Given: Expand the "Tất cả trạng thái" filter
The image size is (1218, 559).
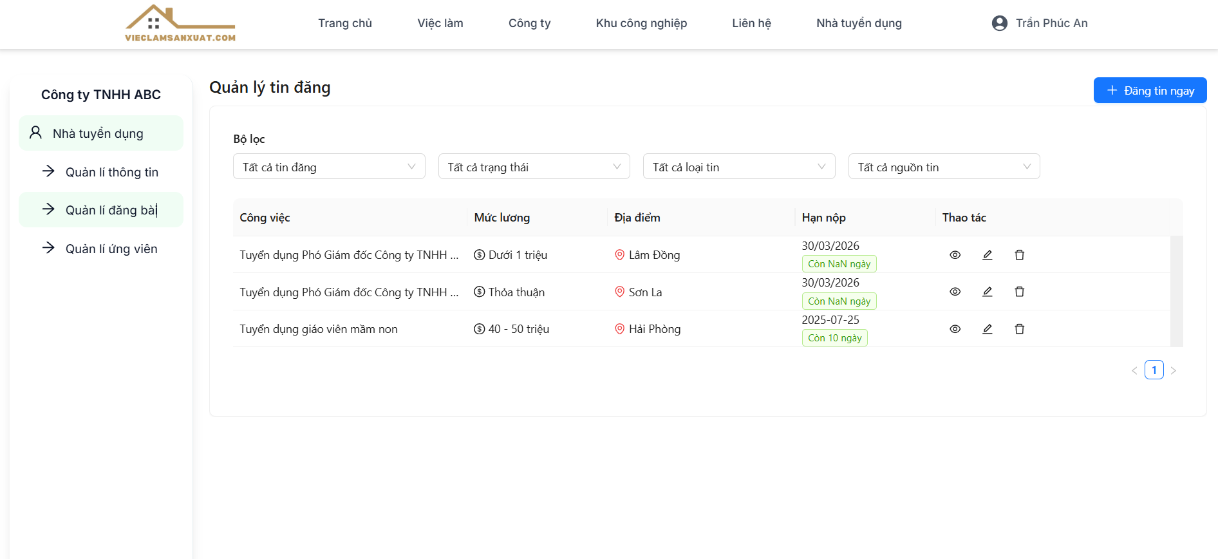Looking at the screenshot, I should coord(534,167).
